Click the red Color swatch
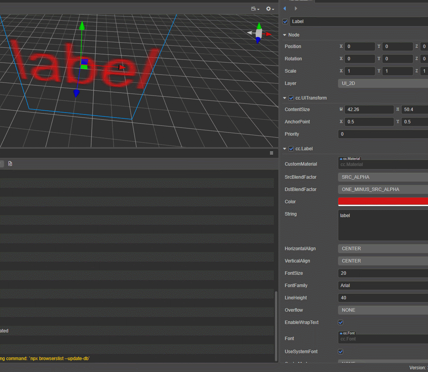This screenshot has width=428, height=372. coord(383,202)
